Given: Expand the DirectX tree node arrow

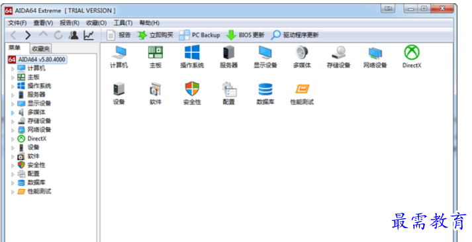Looking at the screenshot, I should (x=13, y=140).
